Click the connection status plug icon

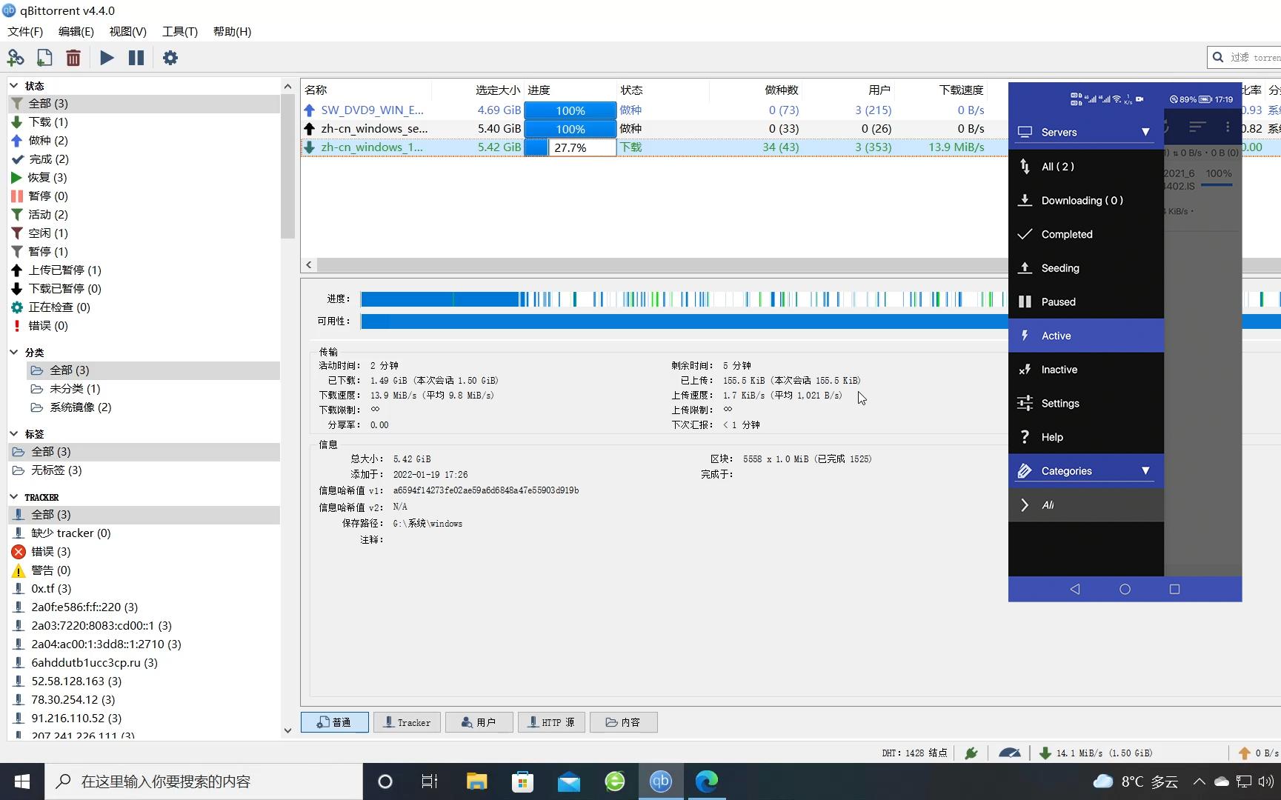pos(971,753)
